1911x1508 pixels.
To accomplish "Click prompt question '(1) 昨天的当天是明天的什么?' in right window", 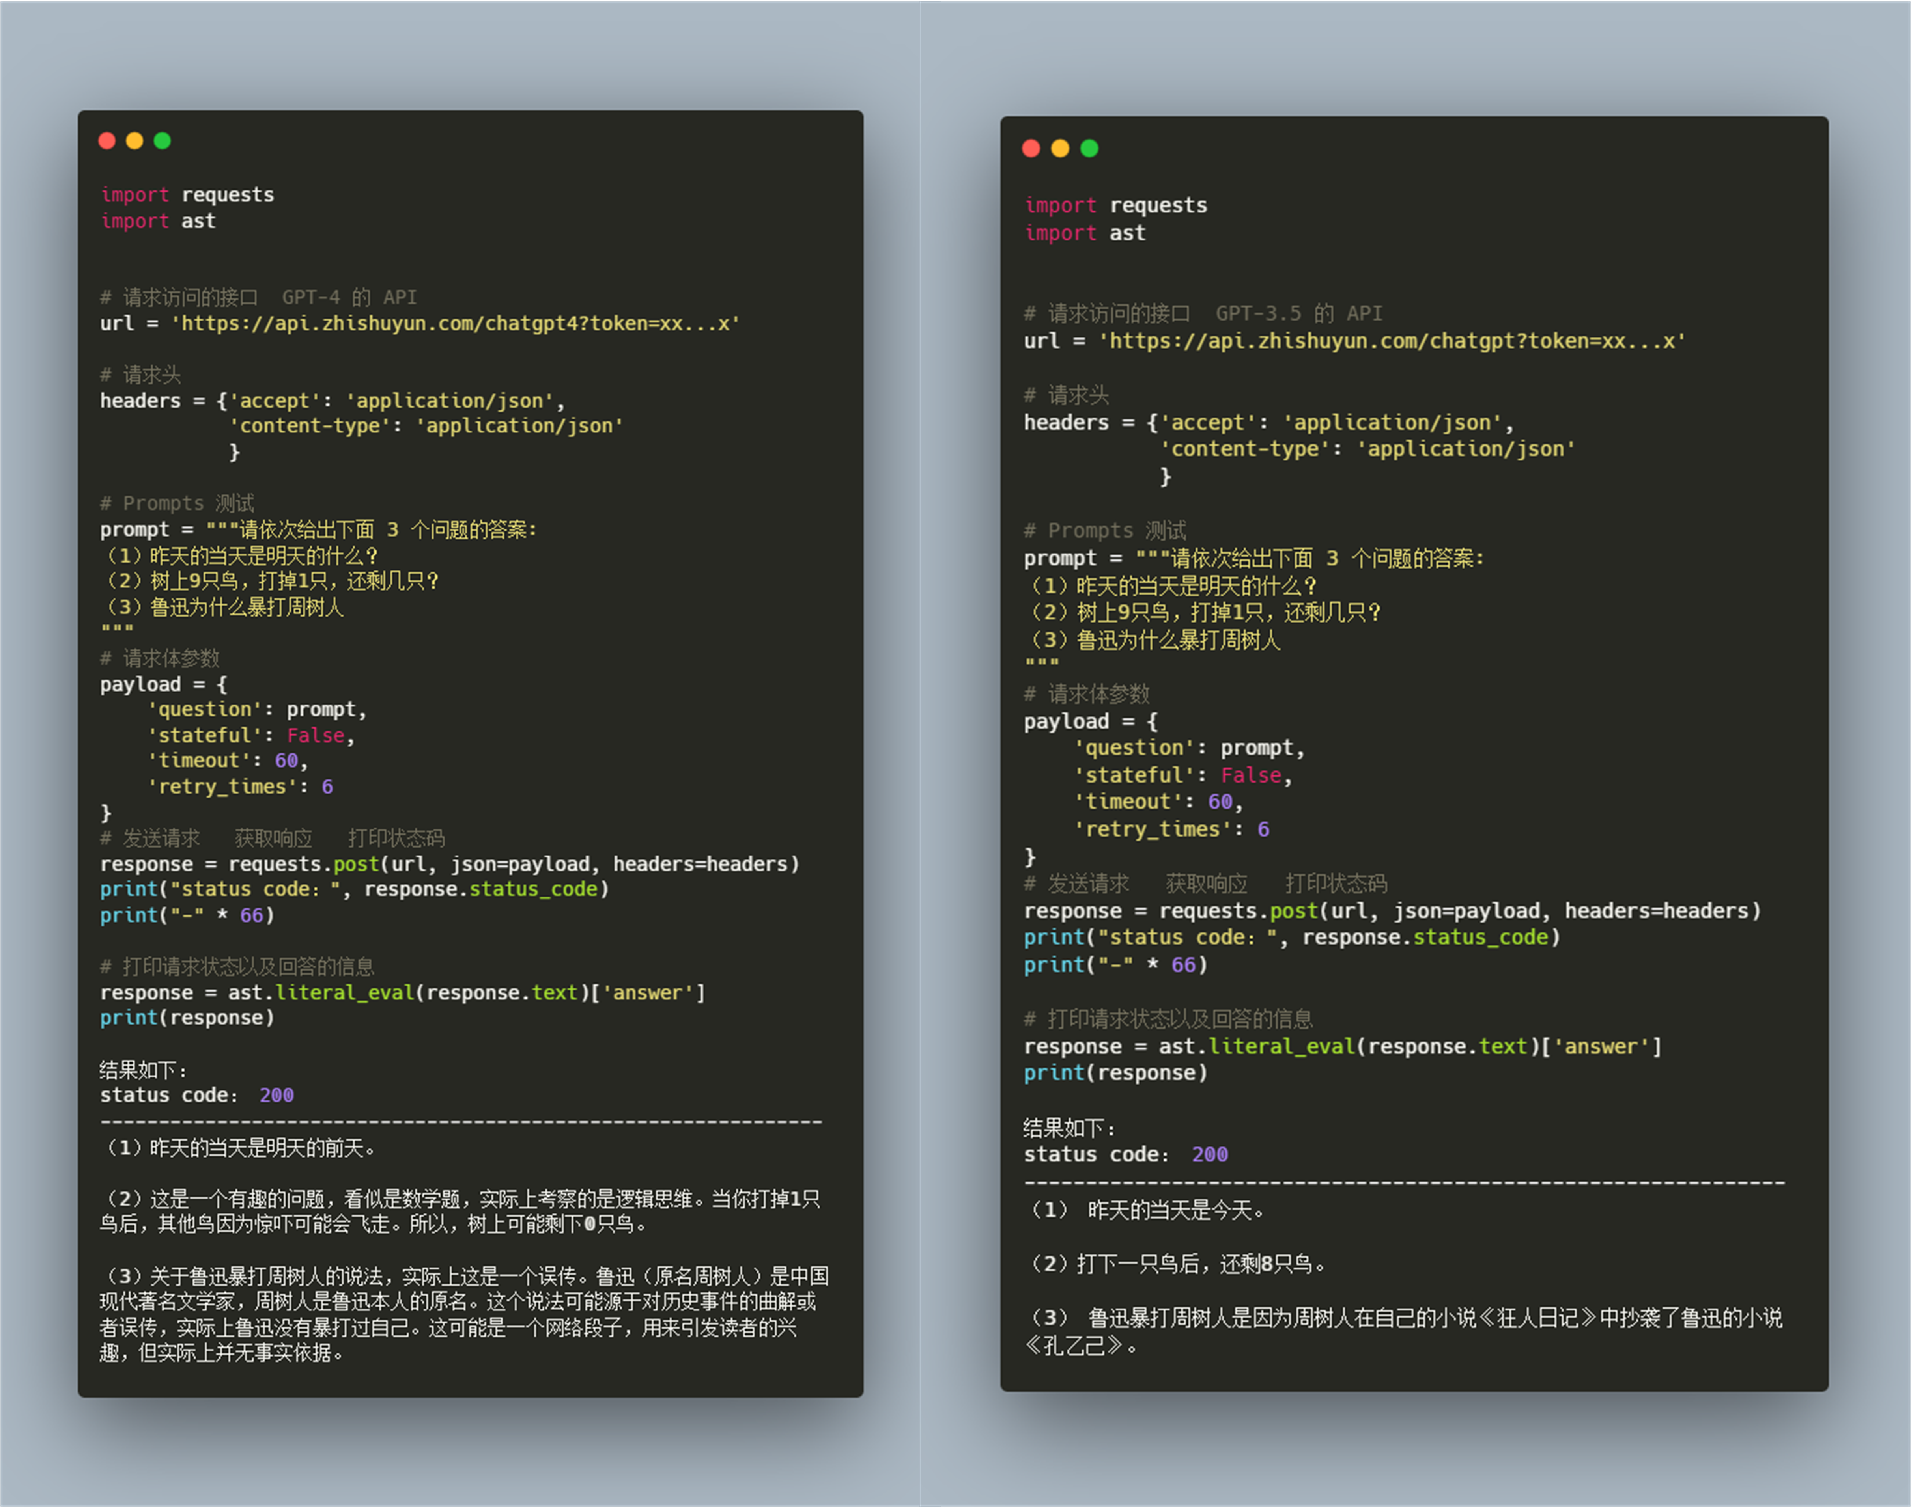I will [x=1173, y=586].
